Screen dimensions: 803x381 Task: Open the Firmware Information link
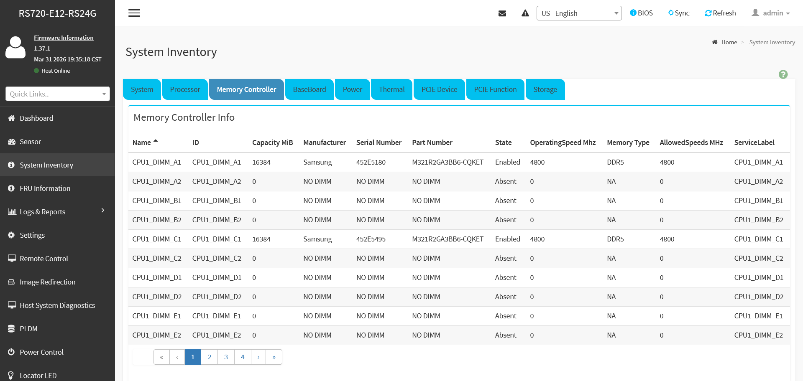64,38
